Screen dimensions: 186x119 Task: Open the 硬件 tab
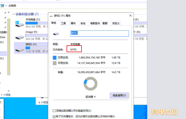point(73,23)
